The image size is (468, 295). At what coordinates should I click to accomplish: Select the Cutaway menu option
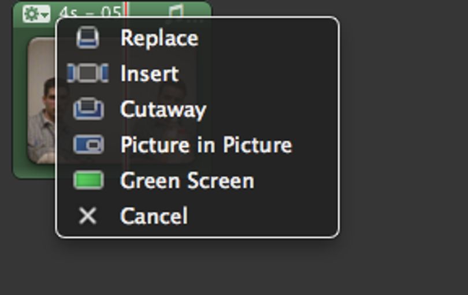tap(164, 110)
